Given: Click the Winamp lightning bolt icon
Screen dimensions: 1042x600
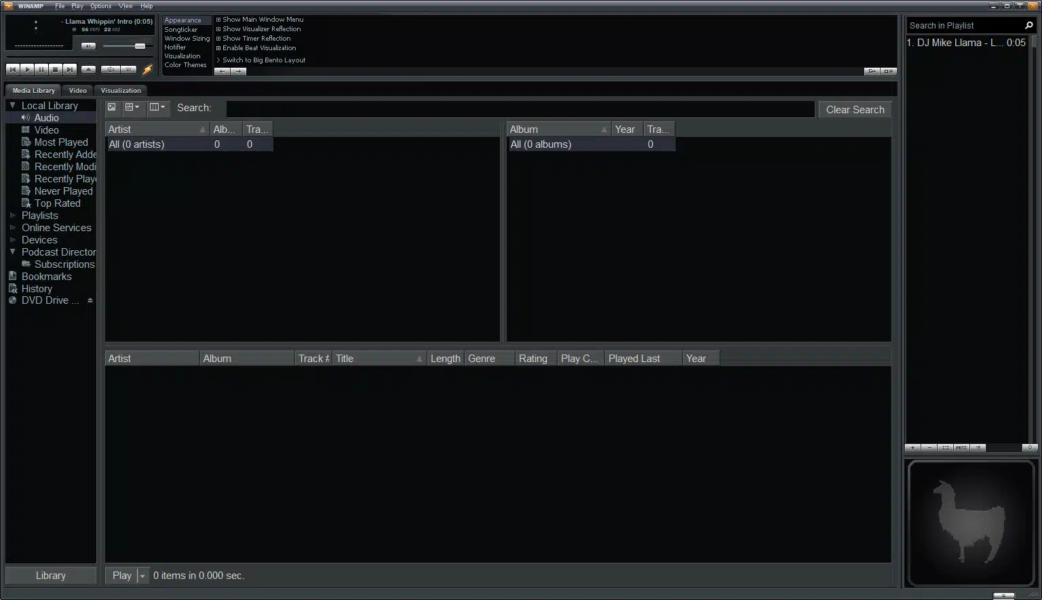Looking at the screenshot, I should pos(147,69).
